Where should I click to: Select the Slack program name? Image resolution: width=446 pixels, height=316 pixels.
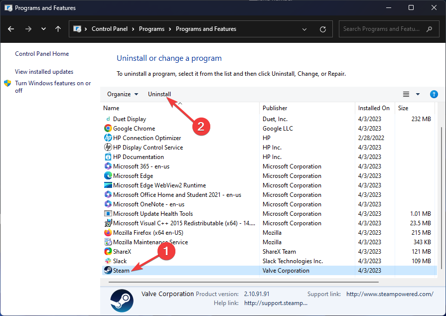[120, 261]
